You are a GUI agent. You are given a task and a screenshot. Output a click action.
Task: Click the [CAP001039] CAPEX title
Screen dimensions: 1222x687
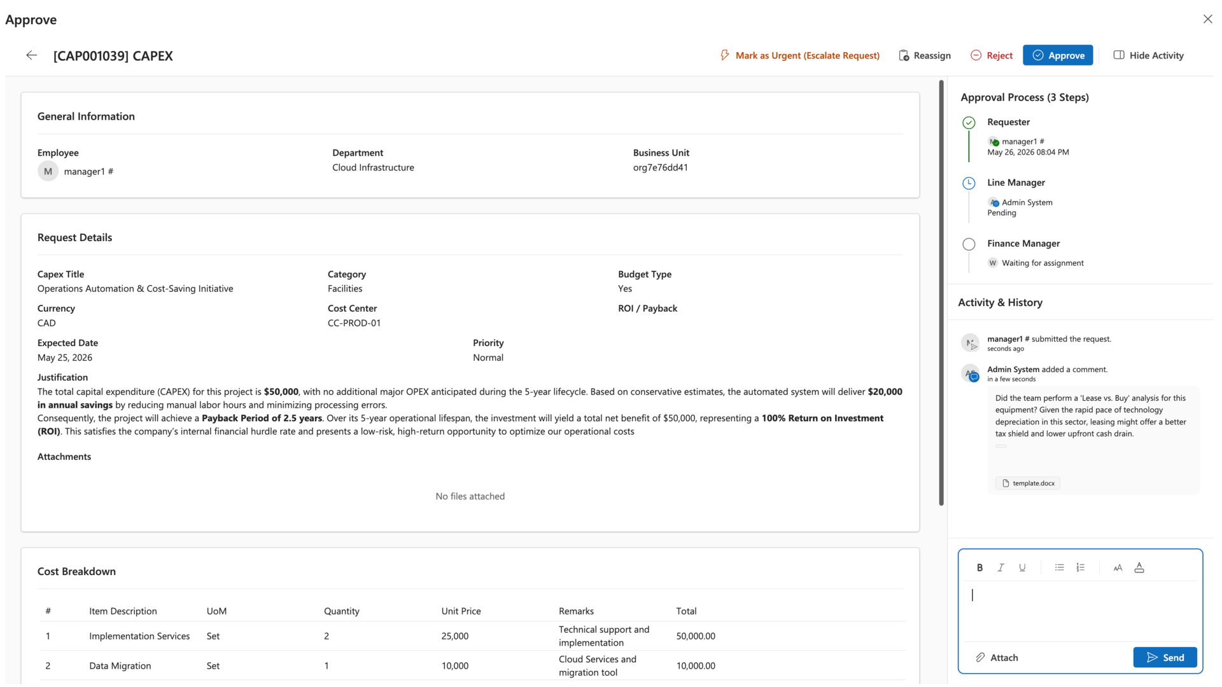113,56
